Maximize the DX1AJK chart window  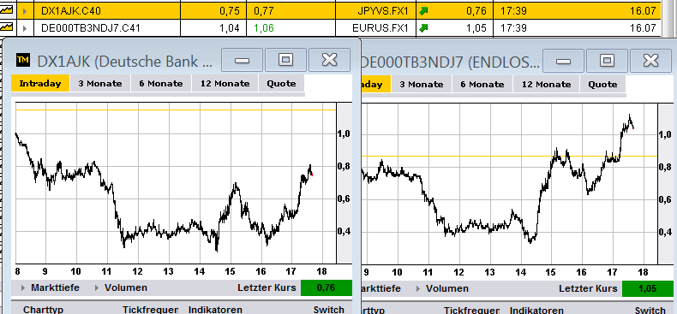click(x=286, y=60)
